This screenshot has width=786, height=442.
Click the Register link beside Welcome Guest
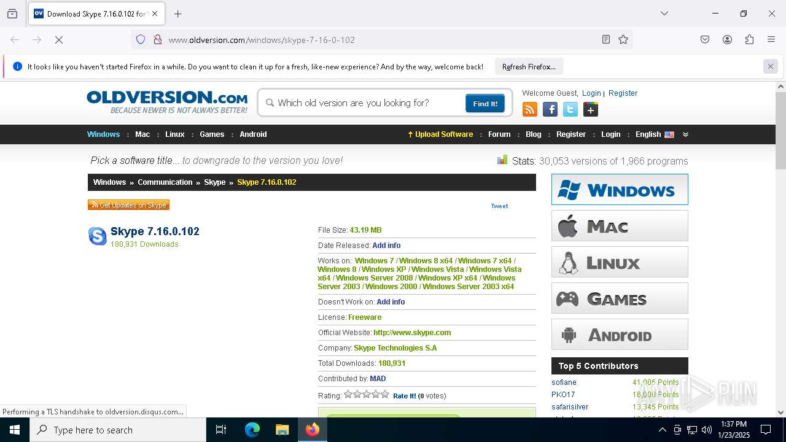click(623, 93)
